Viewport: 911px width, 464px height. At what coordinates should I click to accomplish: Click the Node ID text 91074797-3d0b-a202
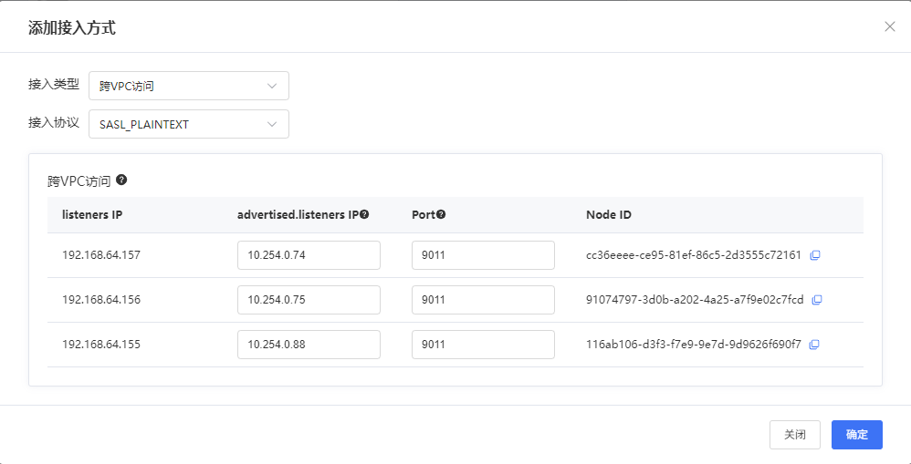point(694,300)
